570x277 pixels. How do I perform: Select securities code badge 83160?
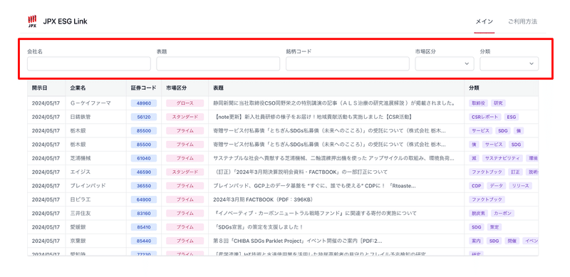[x=144, y=214]
